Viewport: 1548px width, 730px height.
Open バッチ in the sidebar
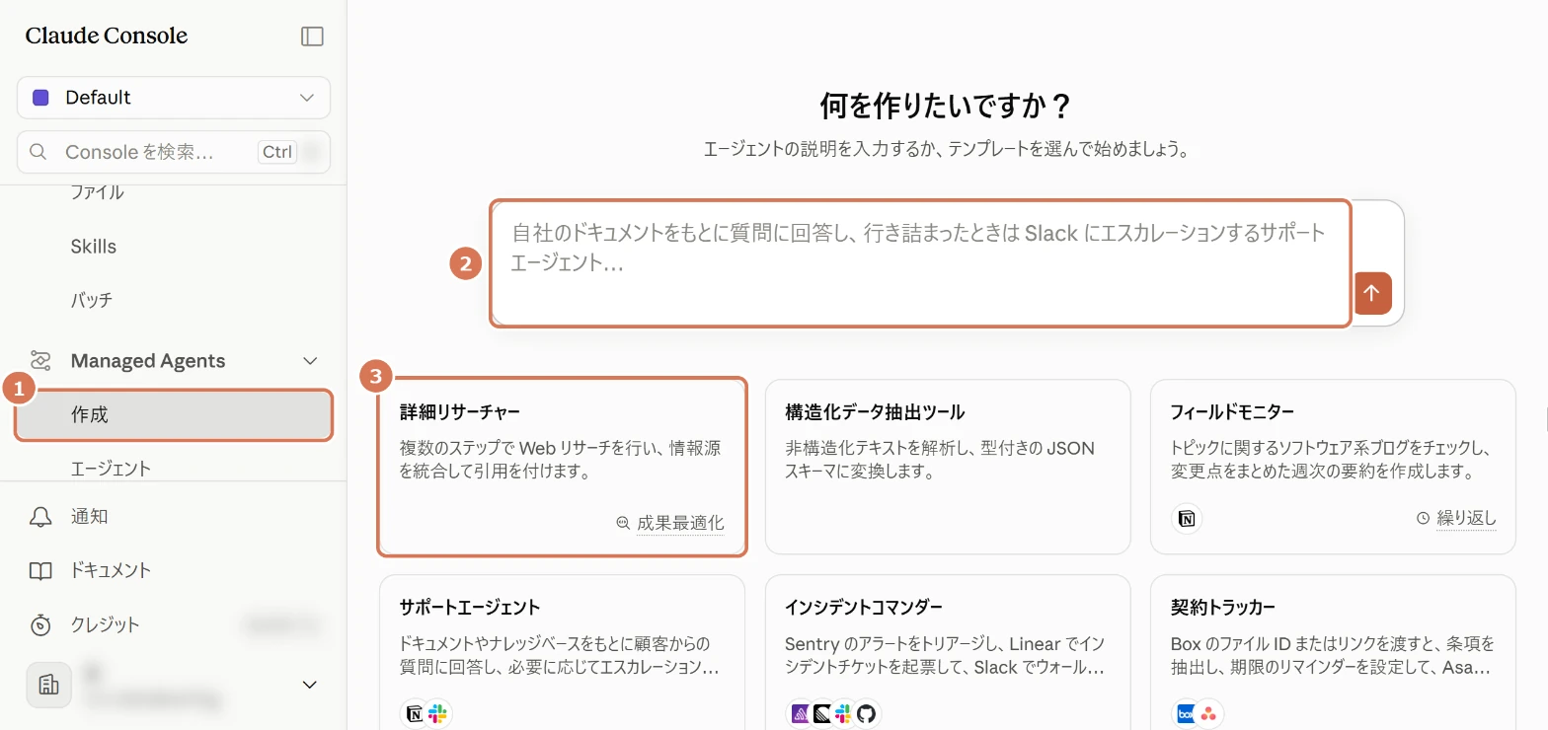[x=92, y=300]
